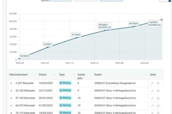
Task: Edit the 64.970 Kilometer record
Action: (x=152, y=106)
